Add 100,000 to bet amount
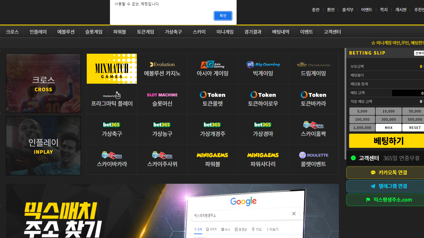The image size is (424, 238). pyautogui.click(x=362, y=120)
